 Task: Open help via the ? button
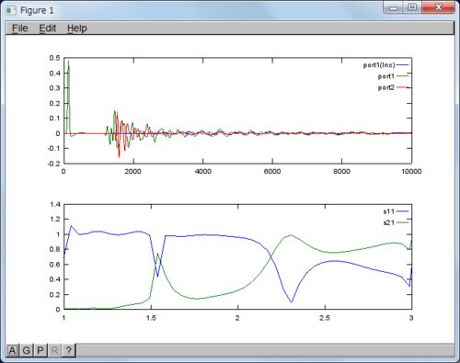[x=69, y=350]
